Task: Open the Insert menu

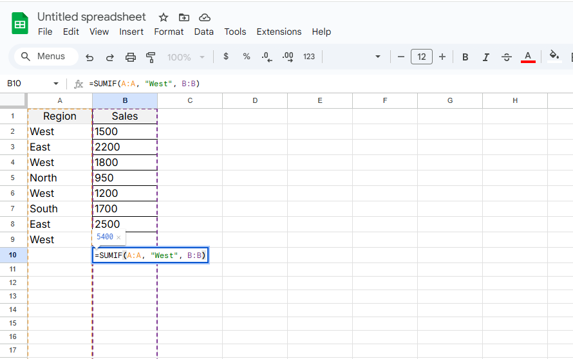Action: coord(131,32)
